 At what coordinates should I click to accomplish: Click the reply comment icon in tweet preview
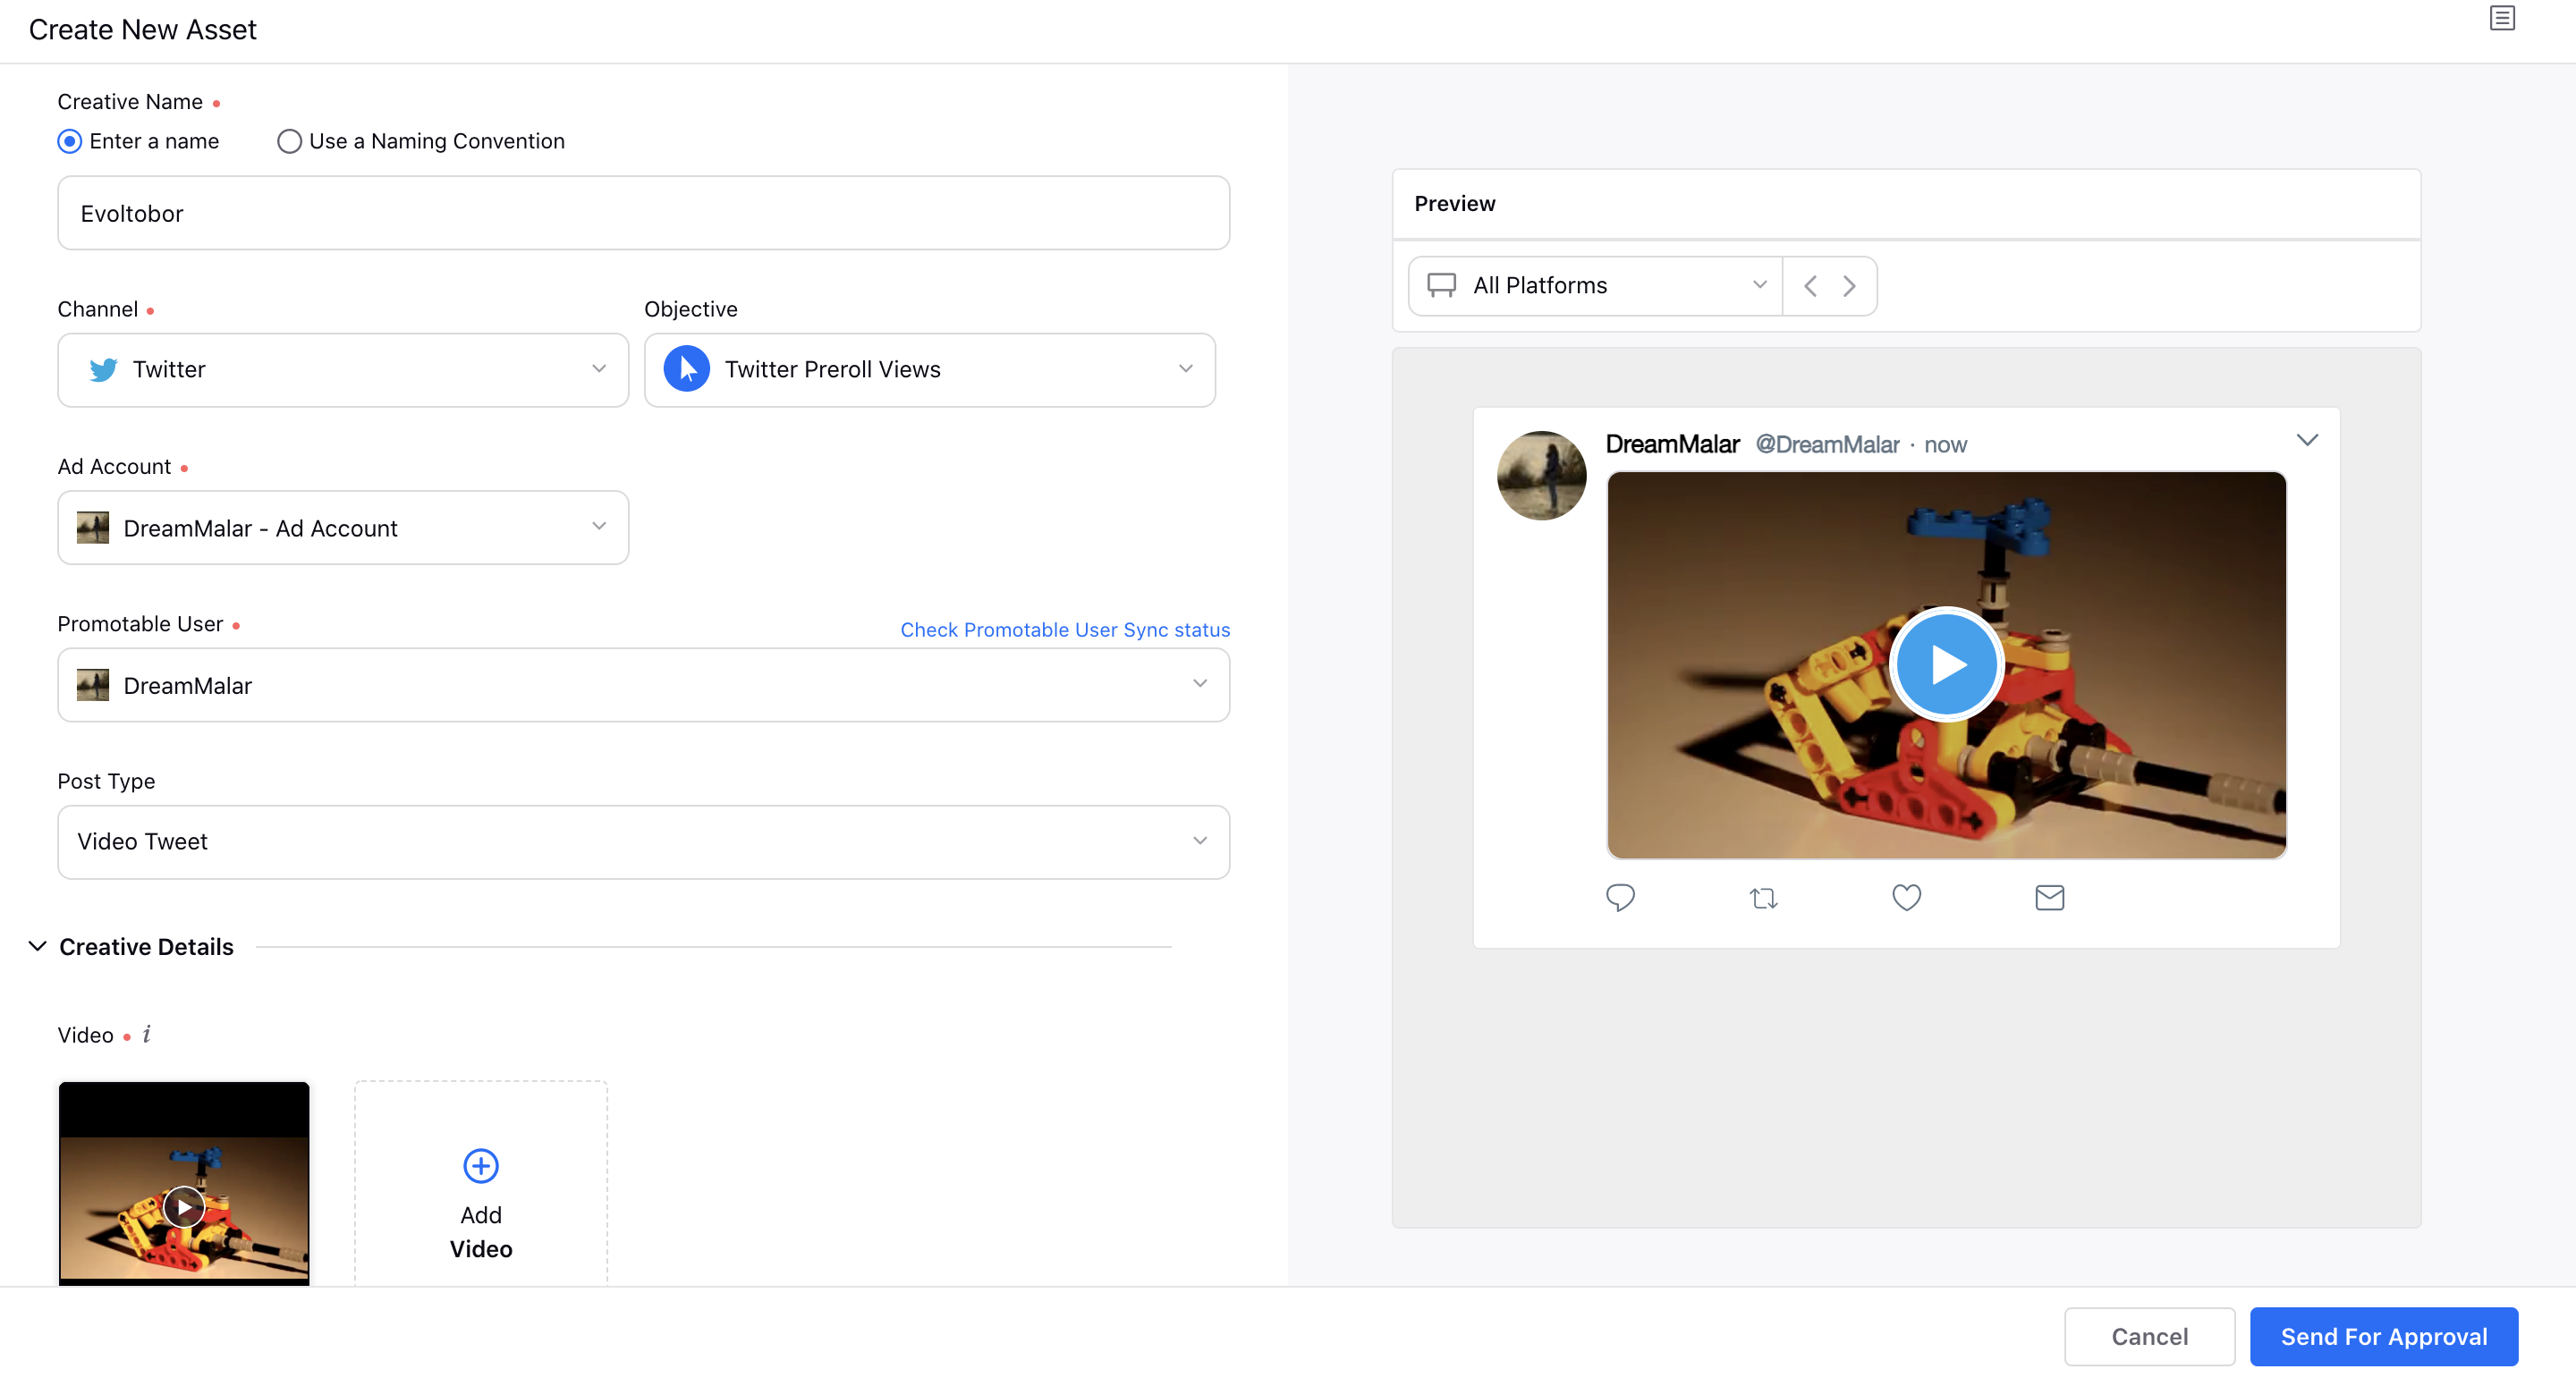(1620, 896)
